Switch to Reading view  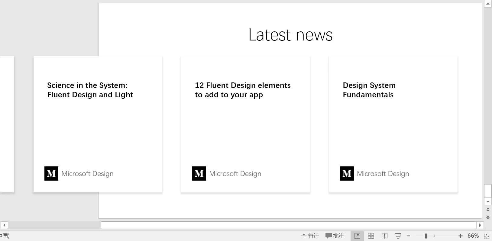(384, 236)
